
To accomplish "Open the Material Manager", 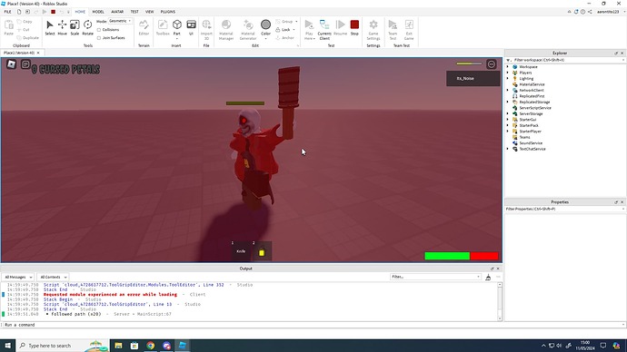I will point(226,30).
